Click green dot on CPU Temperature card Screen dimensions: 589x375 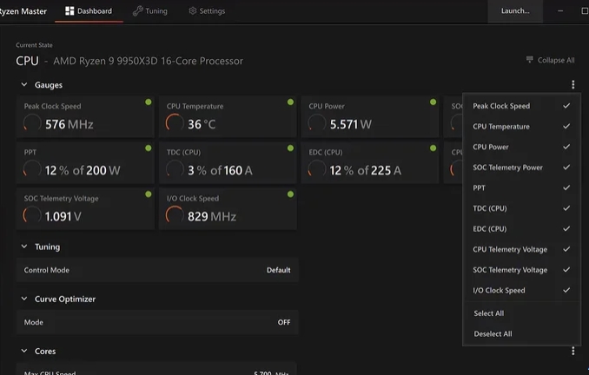tap(290, 102)
